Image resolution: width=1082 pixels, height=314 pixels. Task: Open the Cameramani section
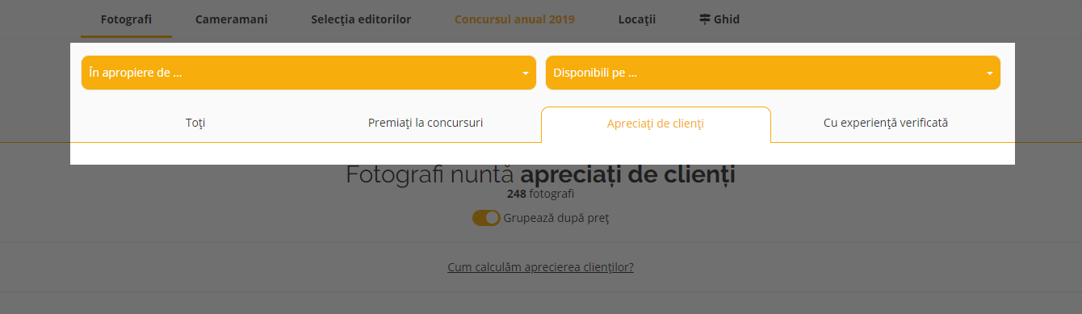pos(232,19)
